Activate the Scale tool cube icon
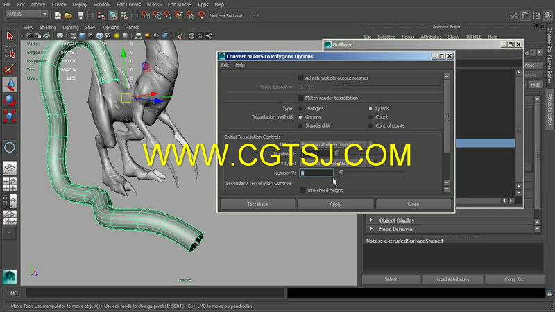The height and width of the screenshot is (312, 555). point(10,116)
